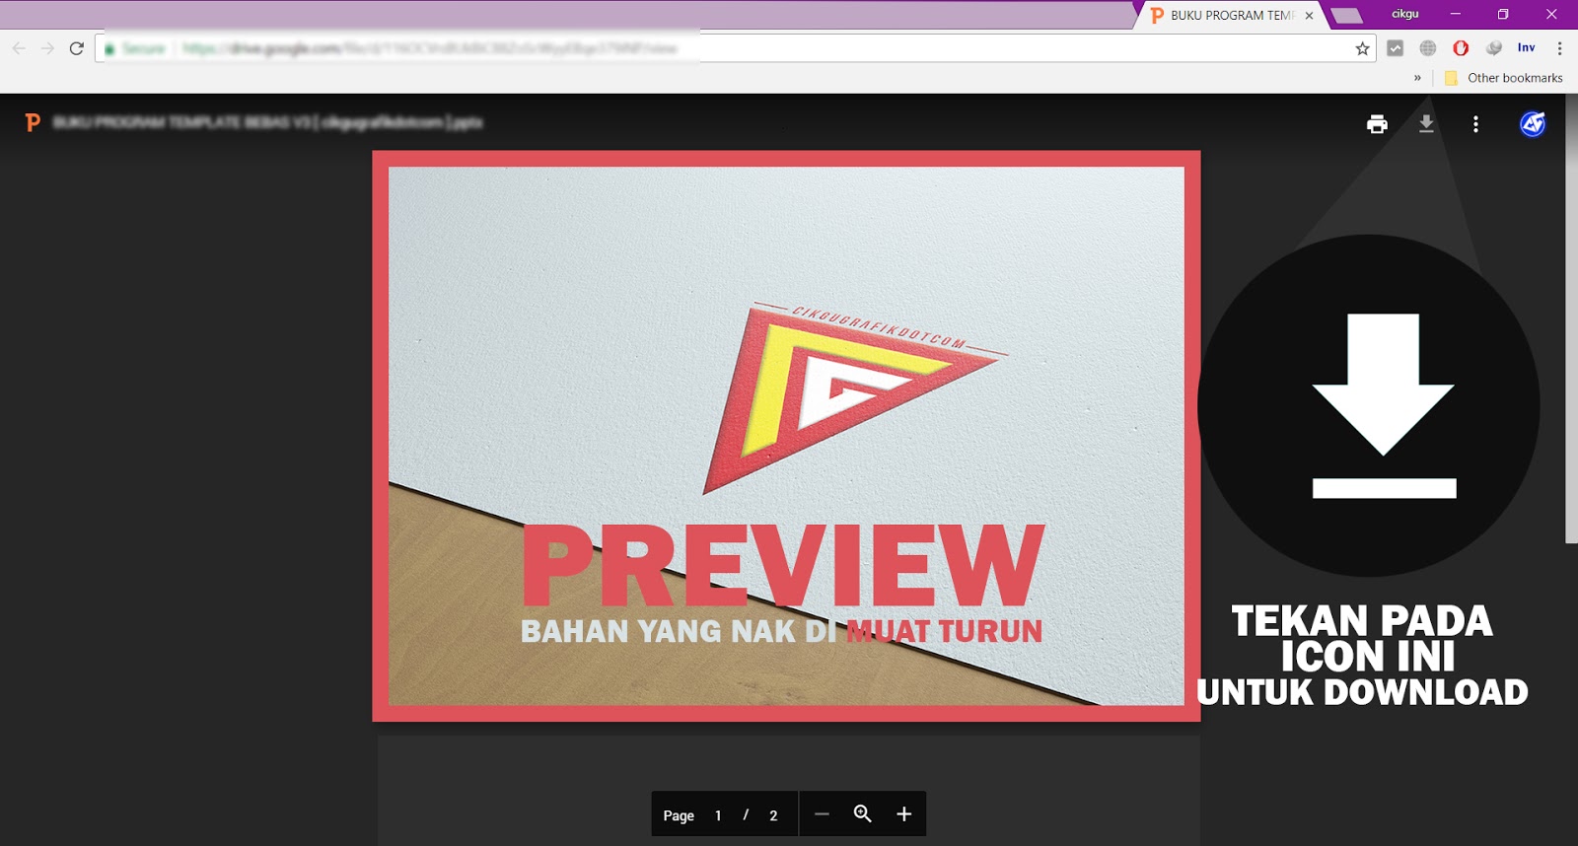Click the Inv extension icon
Viewport: 1578px width, 846px height.
point(1526,47)
